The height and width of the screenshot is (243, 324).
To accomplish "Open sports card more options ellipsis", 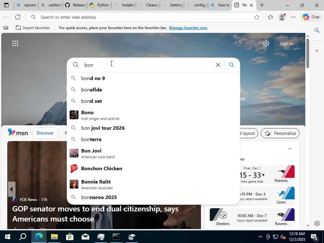I will 290,149.
